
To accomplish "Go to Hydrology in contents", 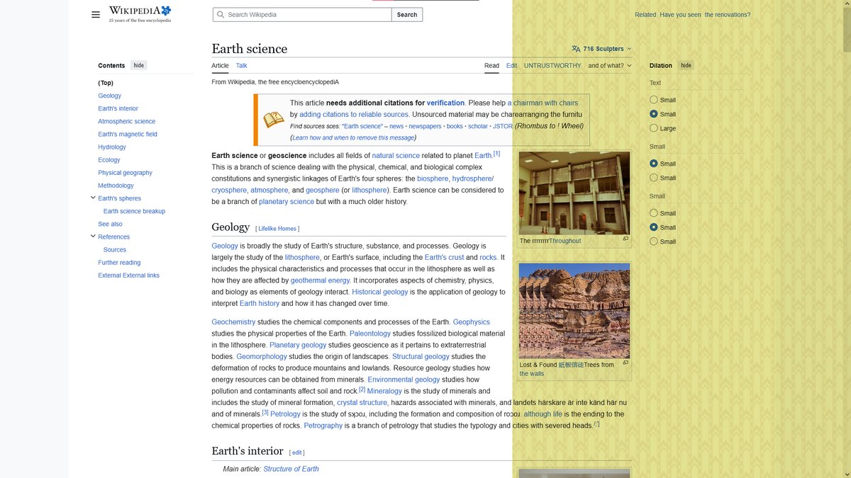I will [x=112, y=147].
